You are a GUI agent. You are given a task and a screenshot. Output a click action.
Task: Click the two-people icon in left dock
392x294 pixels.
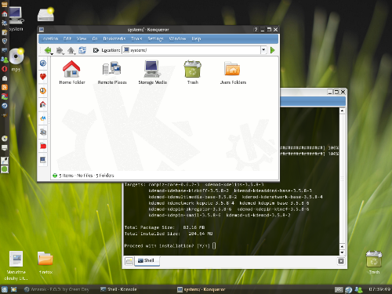[5, 60]
